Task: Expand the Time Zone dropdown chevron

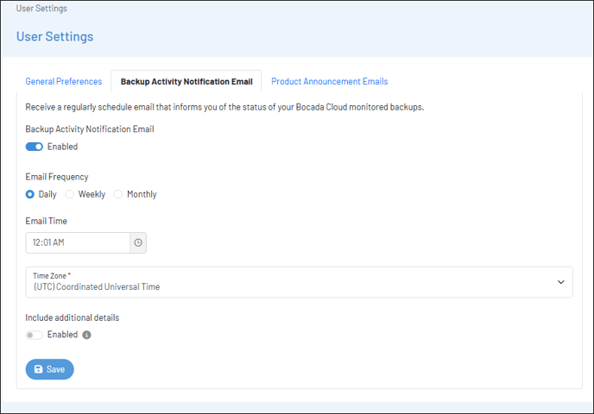Action: 561,282
